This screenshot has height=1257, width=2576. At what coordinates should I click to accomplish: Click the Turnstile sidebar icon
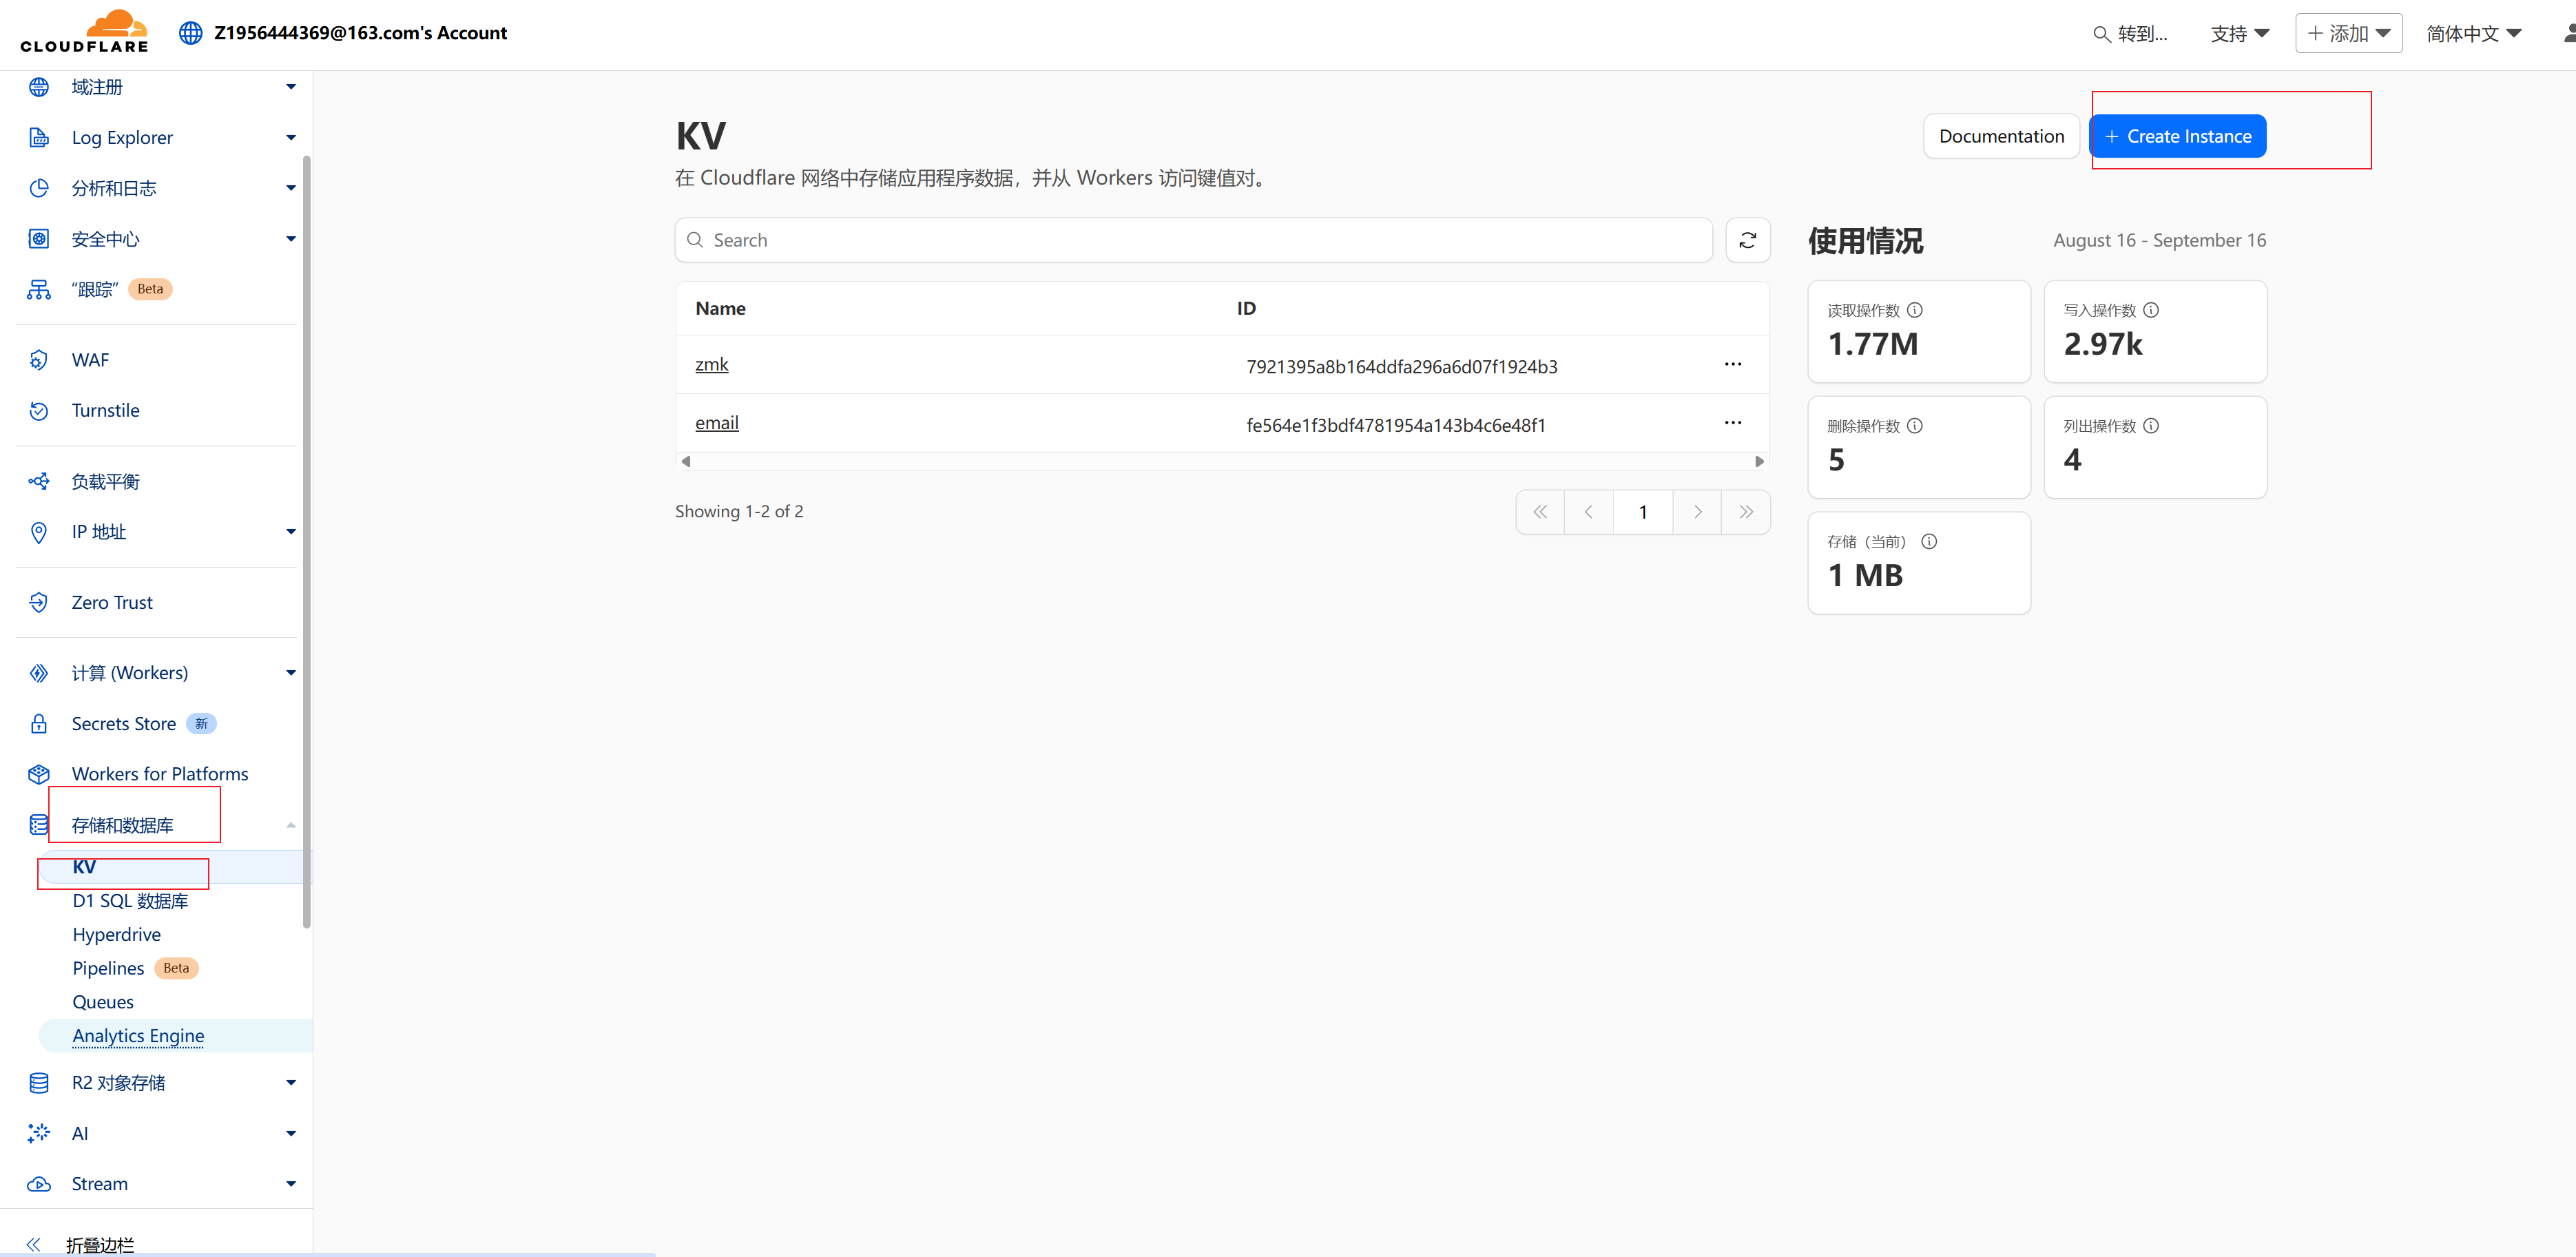tap(39, 410)
